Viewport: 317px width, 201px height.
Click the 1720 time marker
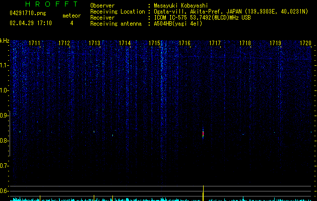point(305,43)
